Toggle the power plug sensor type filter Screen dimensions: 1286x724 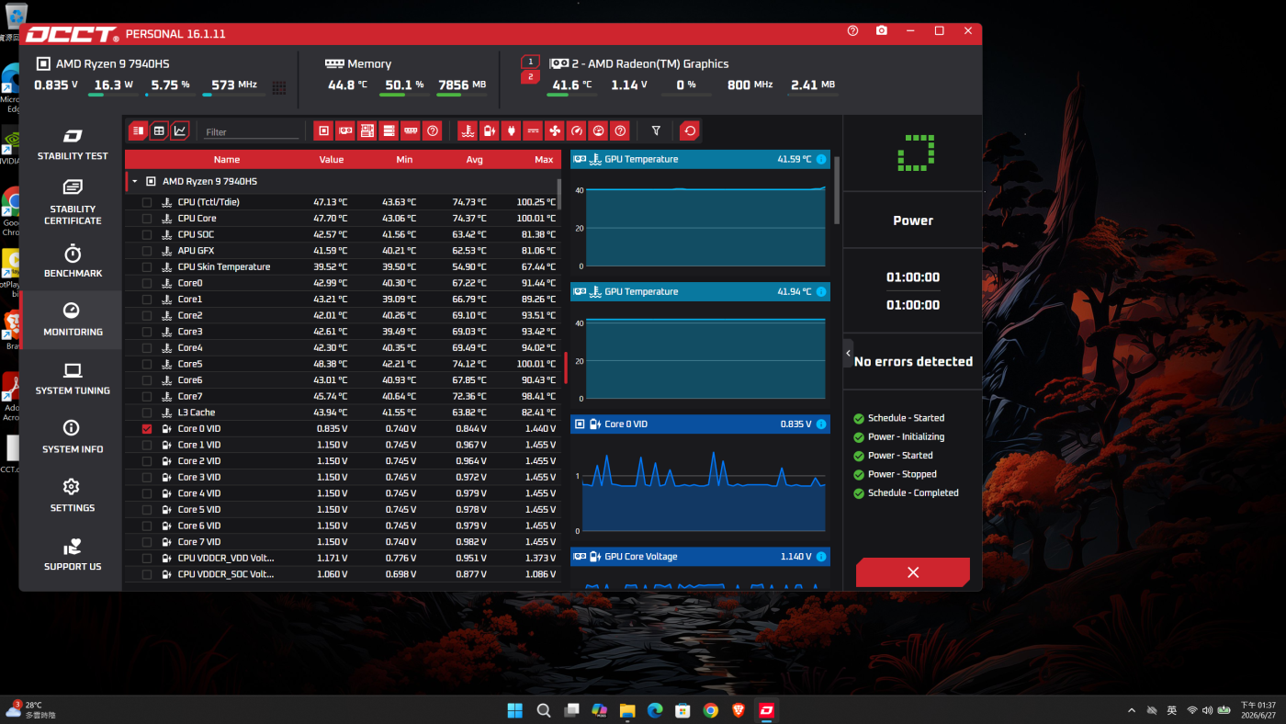pyautogui.click(x=512, y=131)
